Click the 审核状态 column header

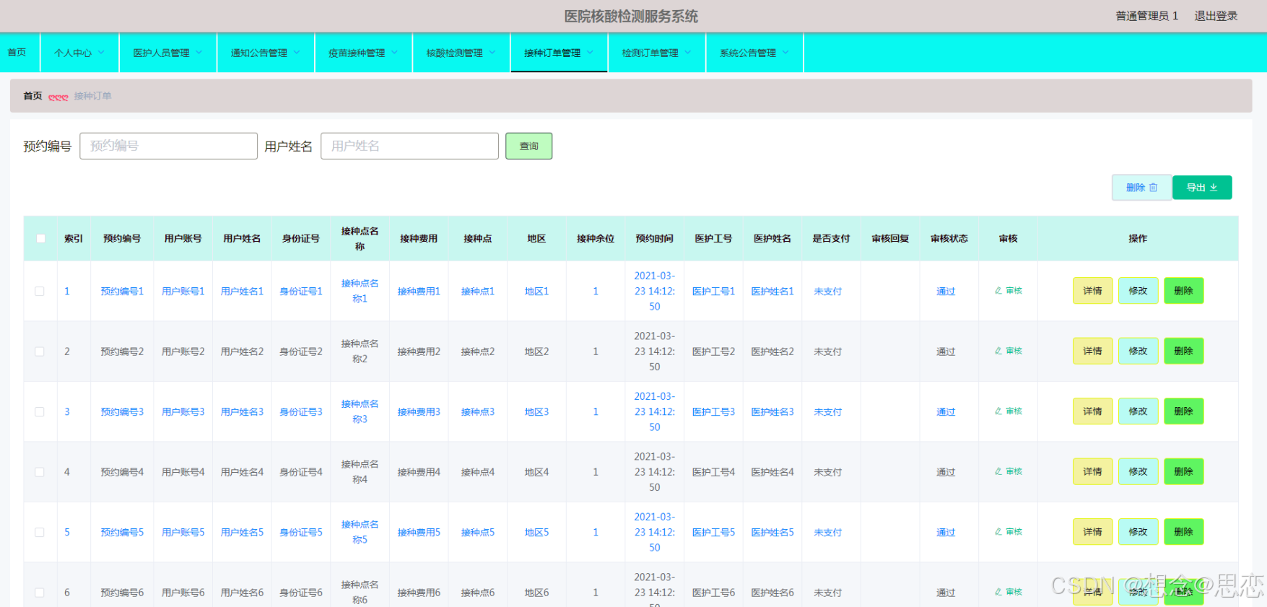949,238
